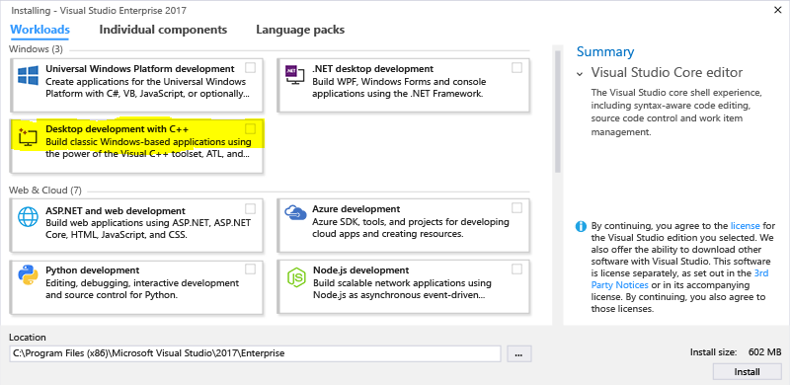Open the Individual components tab

click(x=163, y=30)
